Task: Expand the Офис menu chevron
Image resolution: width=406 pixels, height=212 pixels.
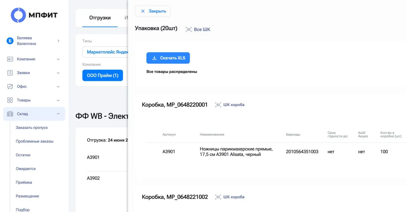Action: (x=58, y=86)
